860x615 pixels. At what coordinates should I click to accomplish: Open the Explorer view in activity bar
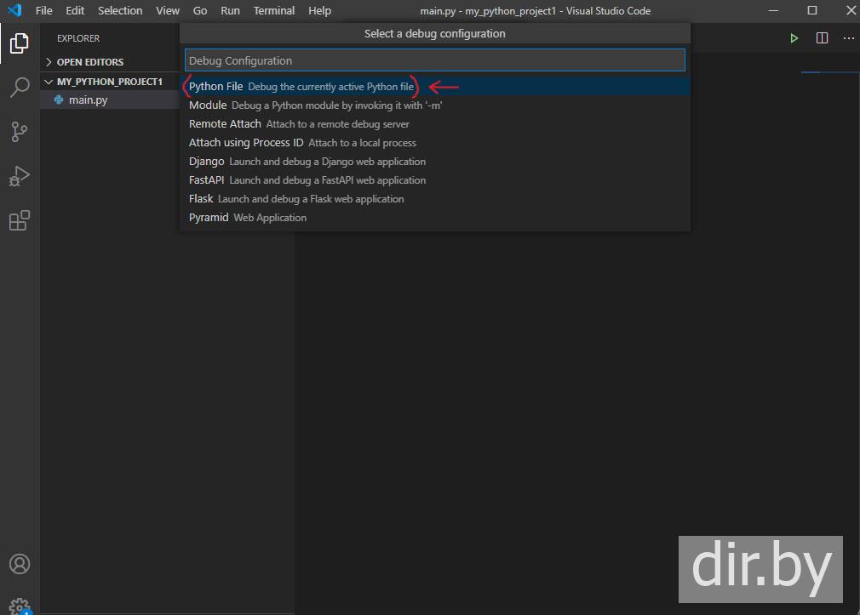19,43
